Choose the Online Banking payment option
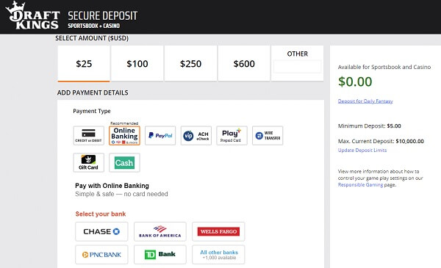This screenshot has width=441, height=268. (124, 136)
